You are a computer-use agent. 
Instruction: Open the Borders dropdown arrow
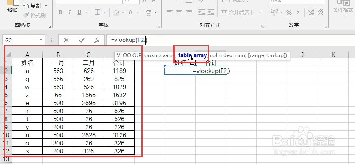pos(104,12)
